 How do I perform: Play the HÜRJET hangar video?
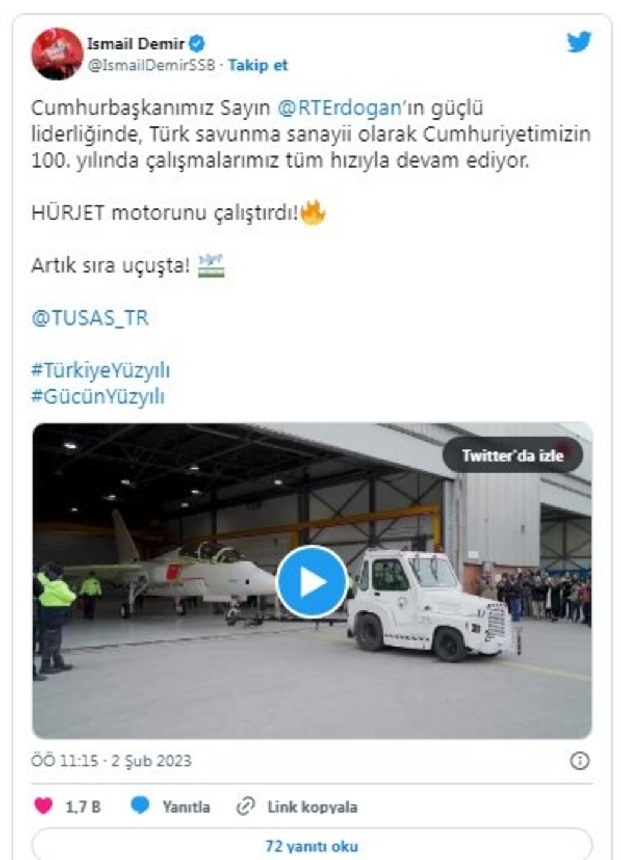pos(312,582)
